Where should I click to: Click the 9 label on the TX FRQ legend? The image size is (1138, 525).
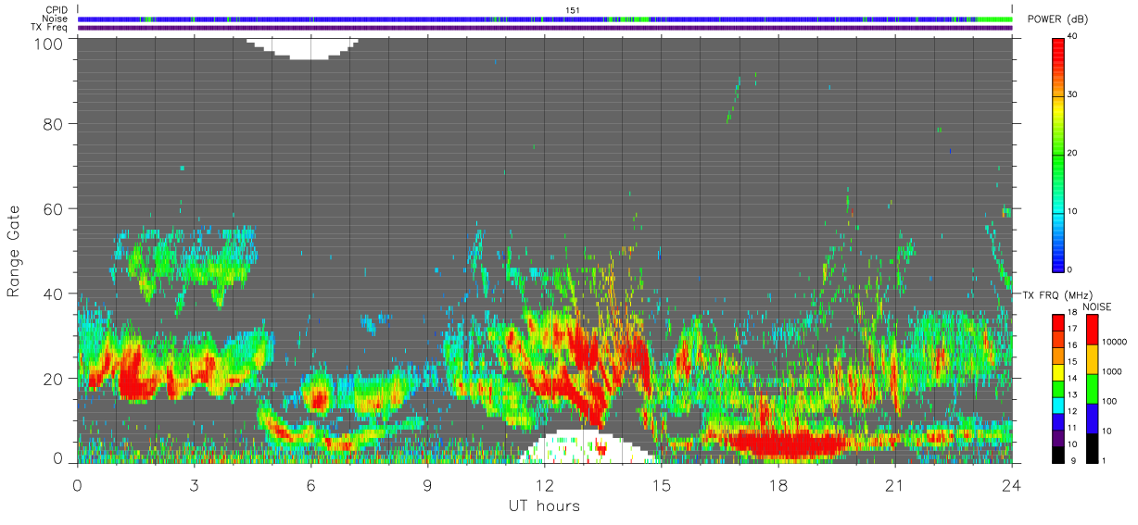tap(1071, 460)
